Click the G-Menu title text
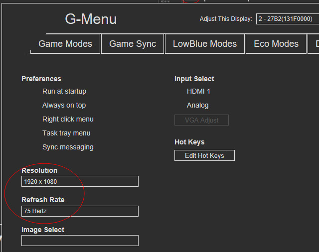The width and height of the screenshot is (319, 252). coord(91,19)
